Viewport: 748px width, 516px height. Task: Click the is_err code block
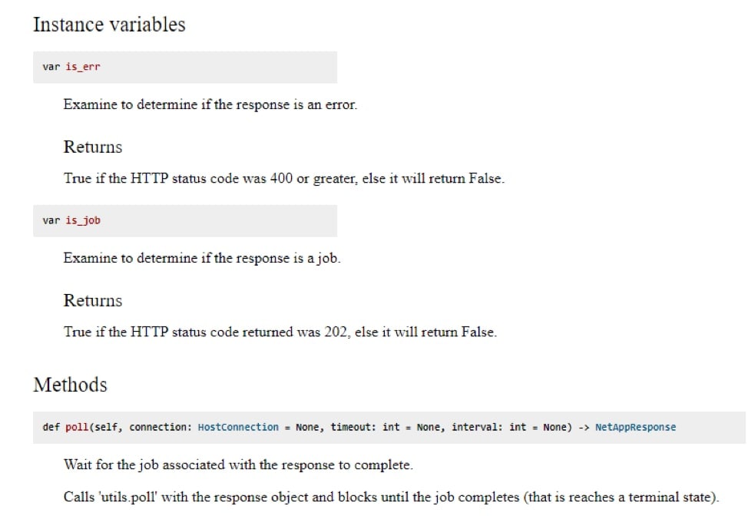click(x=185, y=68)
